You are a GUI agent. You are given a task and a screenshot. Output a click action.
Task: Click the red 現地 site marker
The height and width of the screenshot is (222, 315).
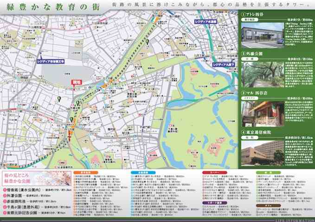pyautogui.click(x=76, y=82)
